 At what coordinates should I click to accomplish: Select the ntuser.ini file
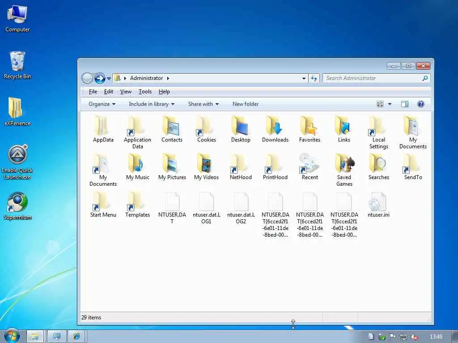click(378, 204)
